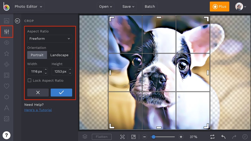Cancel the crop with X button
The height and width of the screenshot is (141, 251).
pyautogui.click(x=38, y=92)
